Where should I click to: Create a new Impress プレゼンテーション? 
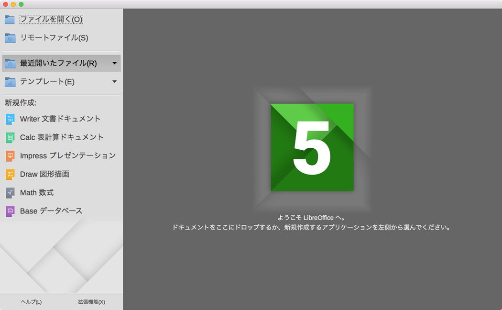[x=68, y=156]
